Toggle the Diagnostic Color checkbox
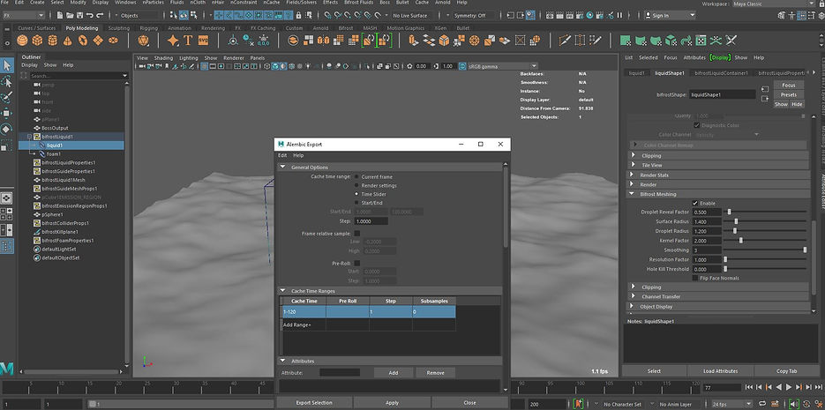 click(x=697, y=125)
